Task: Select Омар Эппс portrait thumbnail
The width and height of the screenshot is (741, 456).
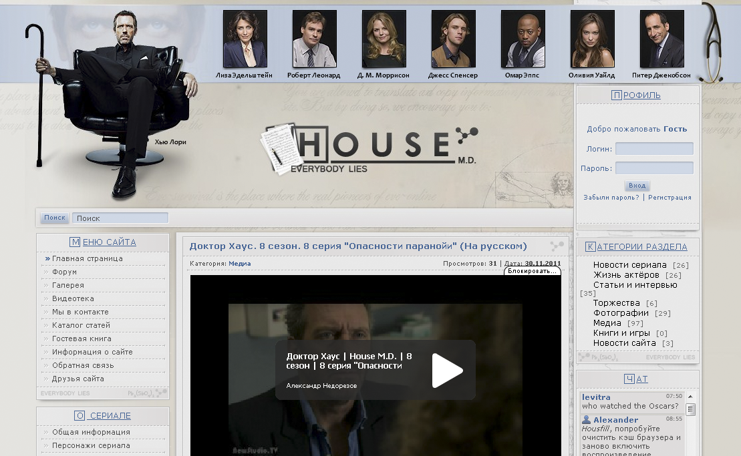Action: [523, 39]
